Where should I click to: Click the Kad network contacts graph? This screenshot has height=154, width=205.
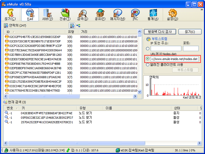click(x=173, y=87)
